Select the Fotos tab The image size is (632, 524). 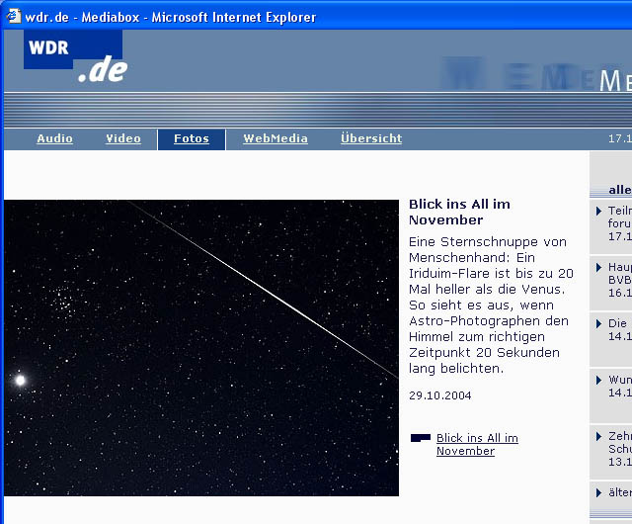click(192, 138)
